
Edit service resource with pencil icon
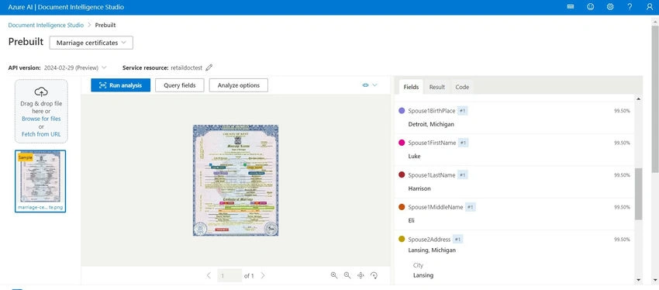[209, 67]
